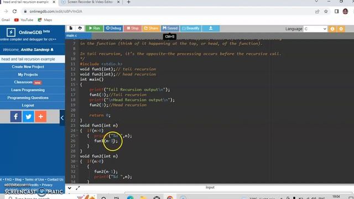Switch to Screen Recorder & Video Editor tab

(x=90, y=2)
